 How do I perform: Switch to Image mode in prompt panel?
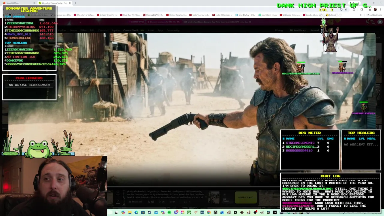tap(118, 192)
